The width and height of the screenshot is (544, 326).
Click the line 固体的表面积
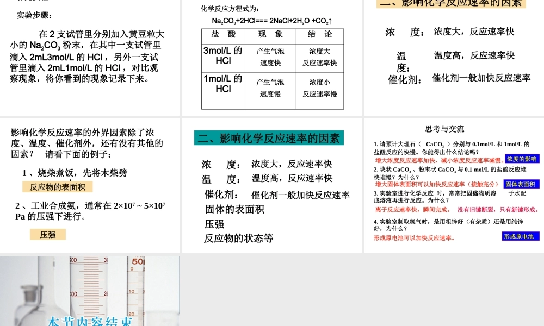pyautogui.click(x=234, y=209)
